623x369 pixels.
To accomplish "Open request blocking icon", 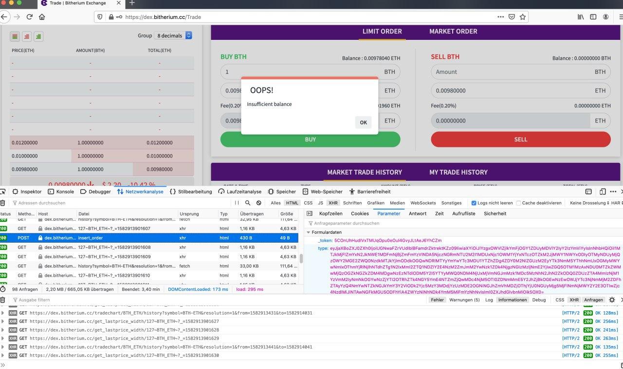I will coord(259,203).
